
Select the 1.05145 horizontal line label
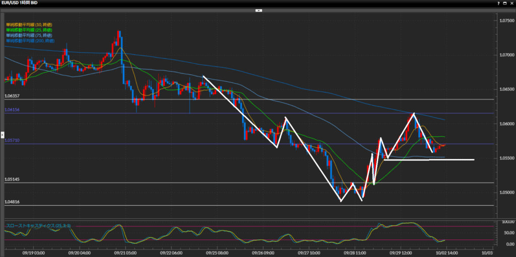click(12, 179)
